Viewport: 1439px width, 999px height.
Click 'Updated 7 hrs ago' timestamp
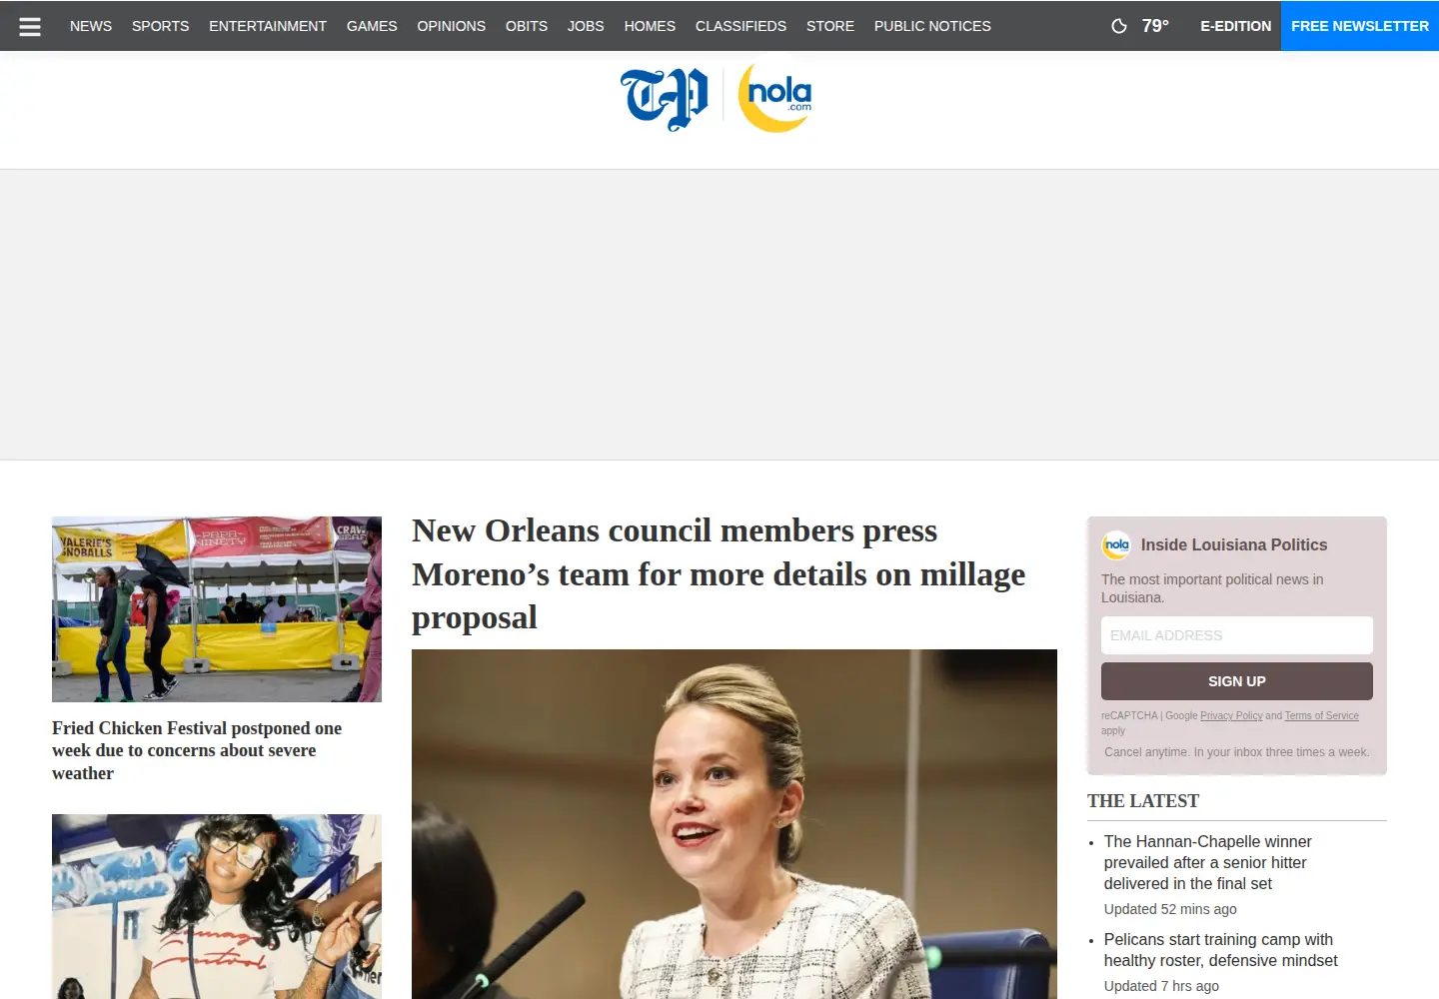(1161, 986)
